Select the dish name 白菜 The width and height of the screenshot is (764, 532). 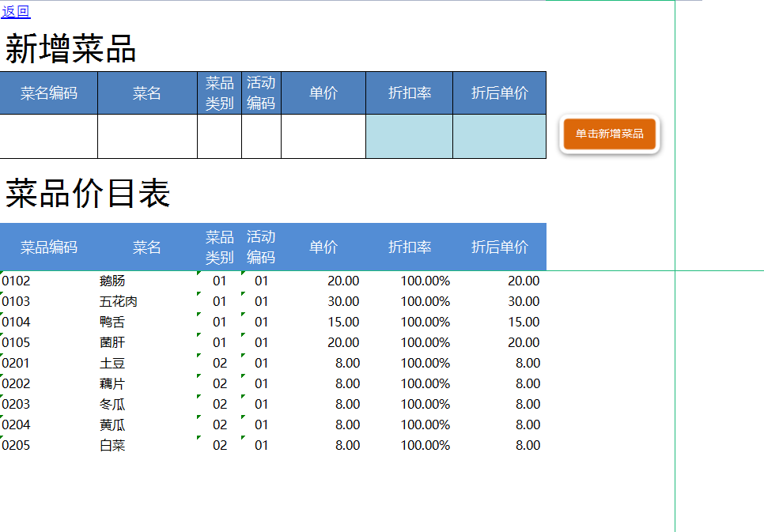(112, 445)
